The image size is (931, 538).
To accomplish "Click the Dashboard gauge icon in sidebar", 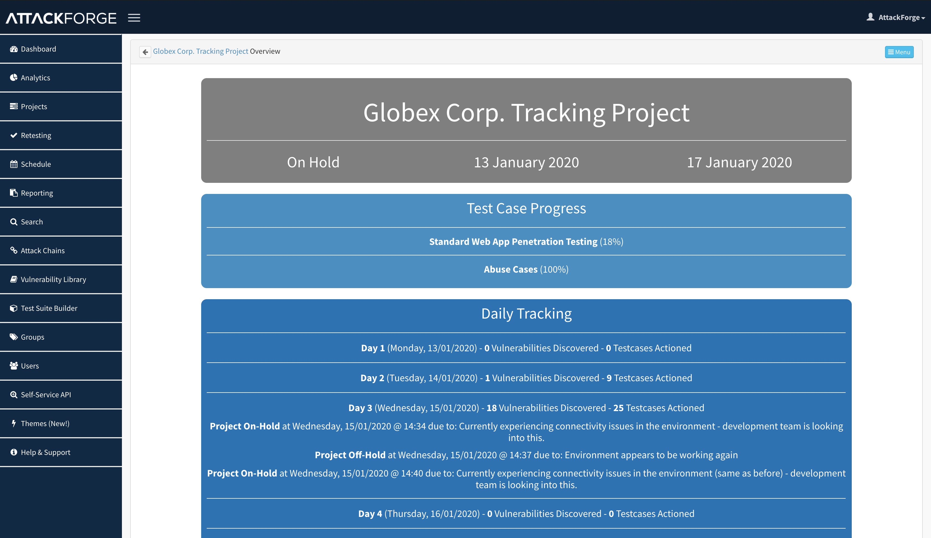I will pyautogui.click(x=14, y=49).
